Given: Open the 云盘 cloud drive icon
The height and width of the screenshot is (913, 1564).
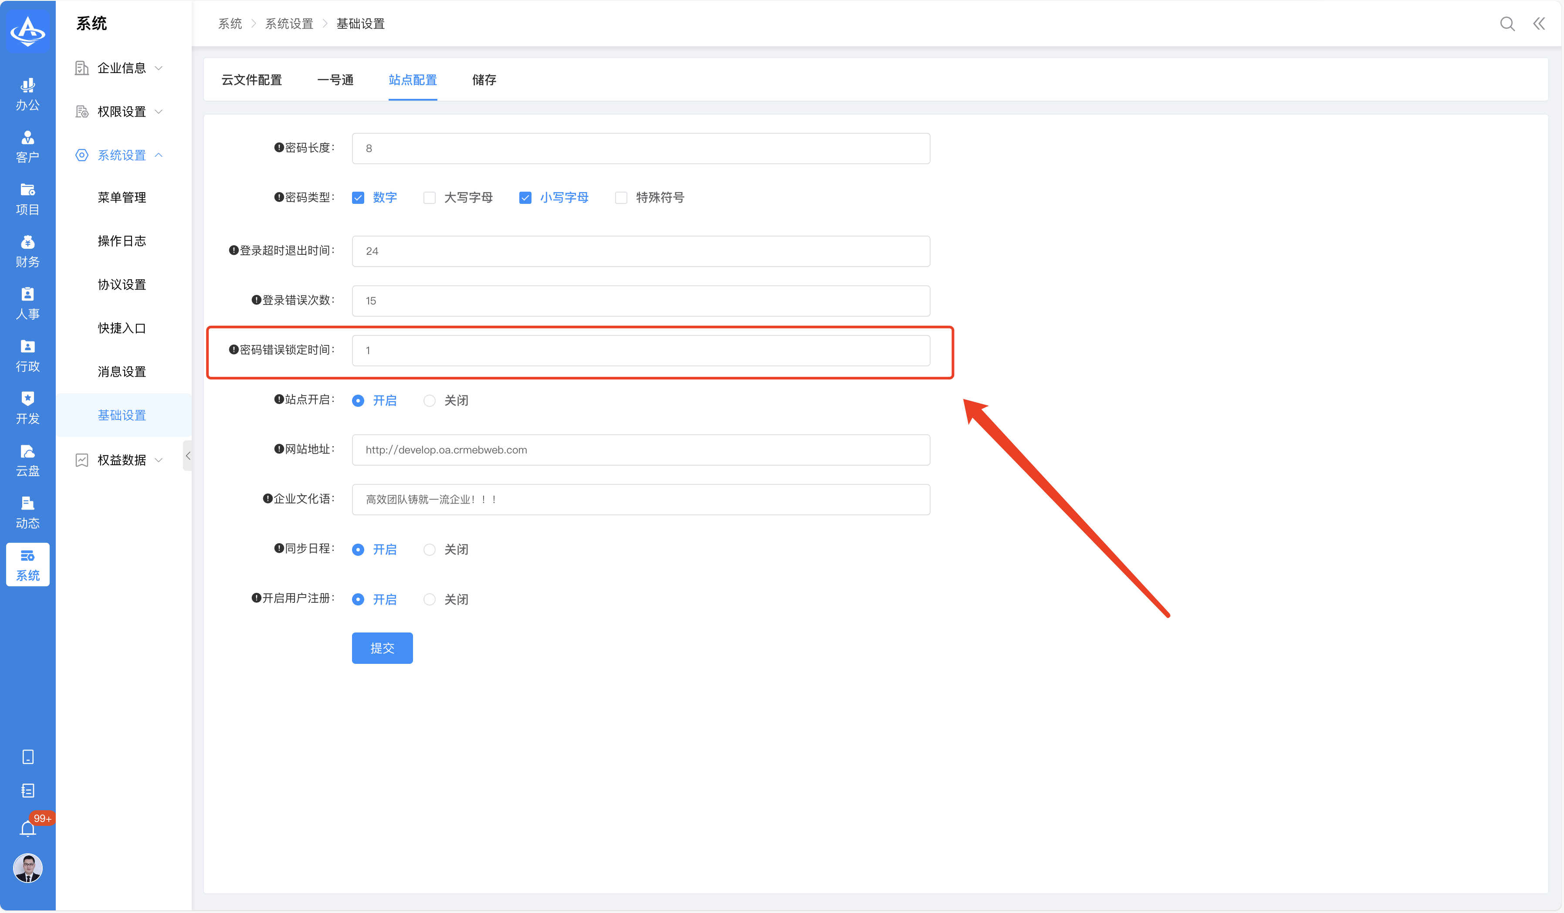Looking at the screenshot, I should pyautogui.click(x=27, y=460).
